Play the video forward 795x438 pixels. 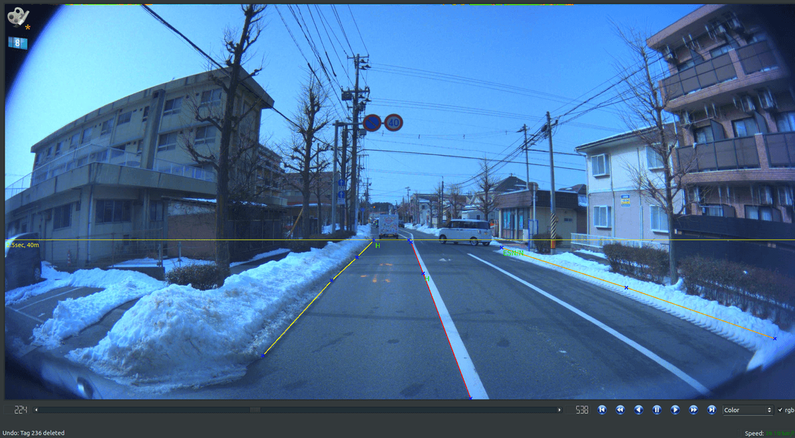click(675, 410)
